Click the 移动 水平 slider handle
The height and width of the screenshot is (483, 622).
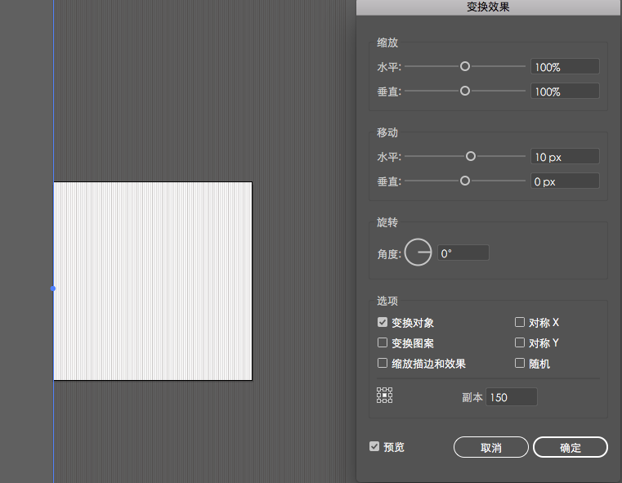471,156
